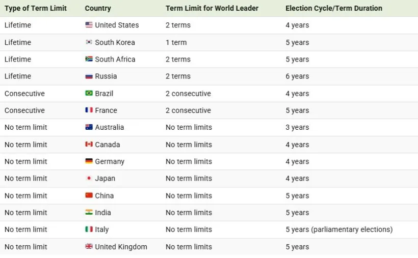This screenshot has width=418, height=258.
Task: Click the Italy flag icon
Action: [x=89, y=230]
